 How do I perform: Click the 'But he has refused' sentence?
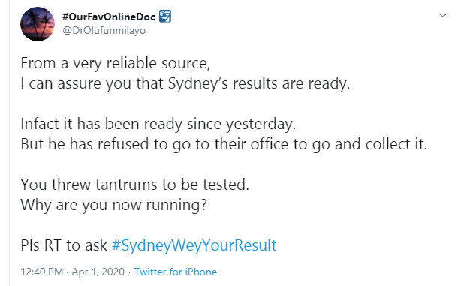(224, 144)
